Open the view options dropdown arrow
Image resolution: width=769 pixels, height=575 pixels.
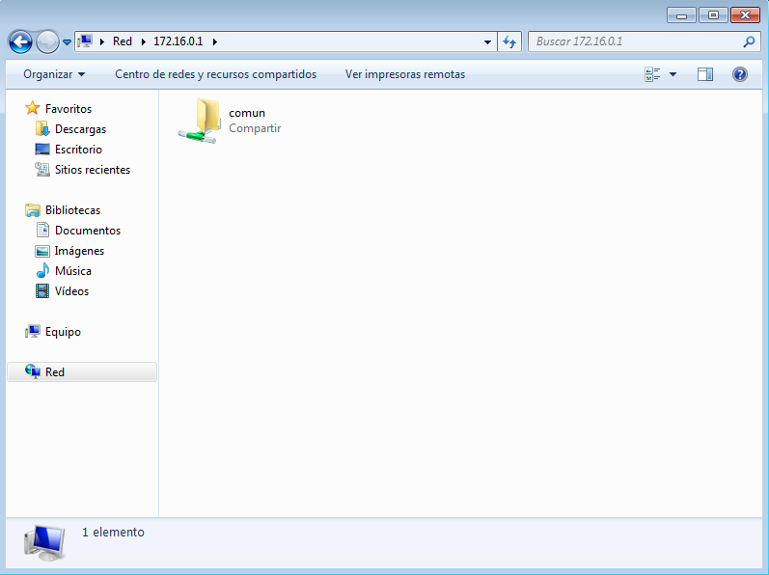point(673,74)
